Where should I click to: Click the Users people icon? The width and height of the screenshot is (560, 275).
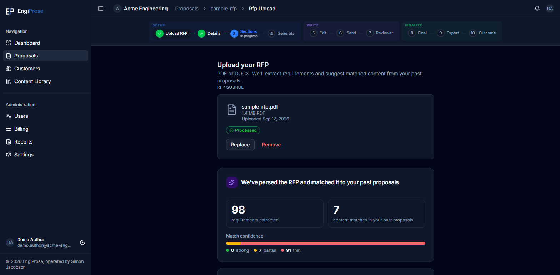coord(9,116)
